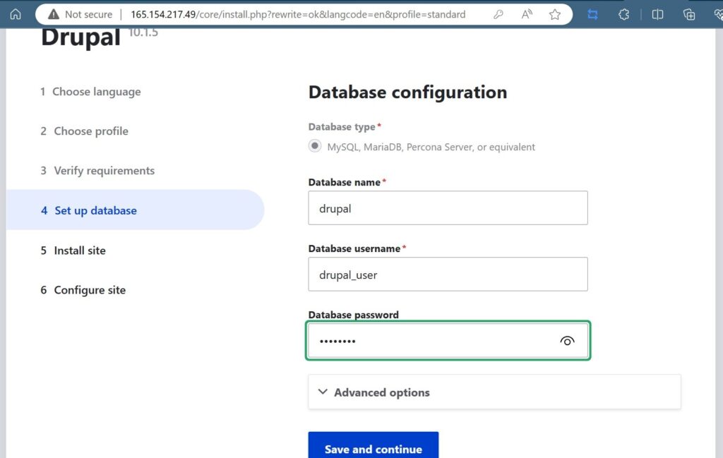
Task: Click the Save and continue button
Action: [373, 449]
